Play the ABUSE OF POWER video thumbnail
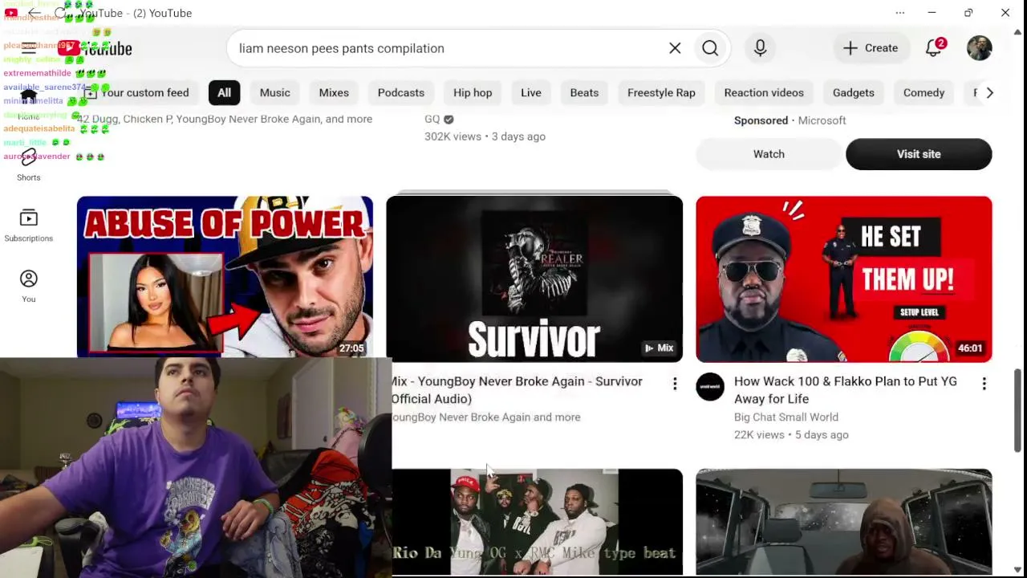Viewport: 1027px width, 578px height. pos(225,276)
